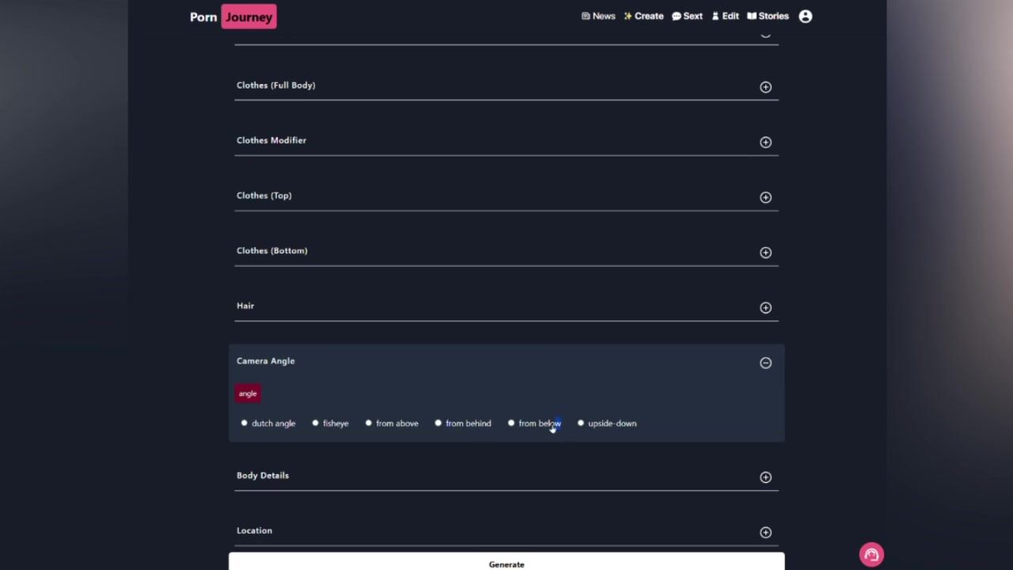The height and width of the screenshot is (570, 1013).
Task: Go to the Stories page
Action: click(x=768, y=17)
